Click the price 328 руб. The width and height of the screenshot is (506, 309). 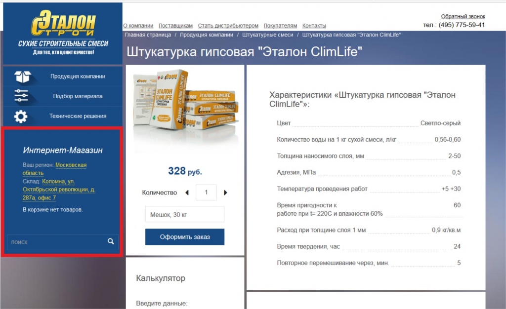[185, 171]
